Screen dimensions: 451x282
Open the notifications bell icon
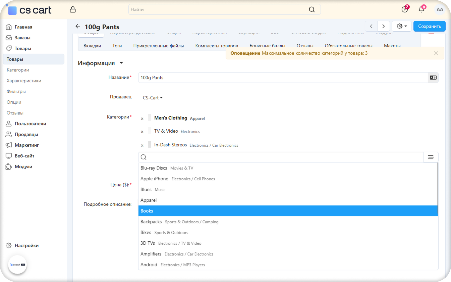421,10
